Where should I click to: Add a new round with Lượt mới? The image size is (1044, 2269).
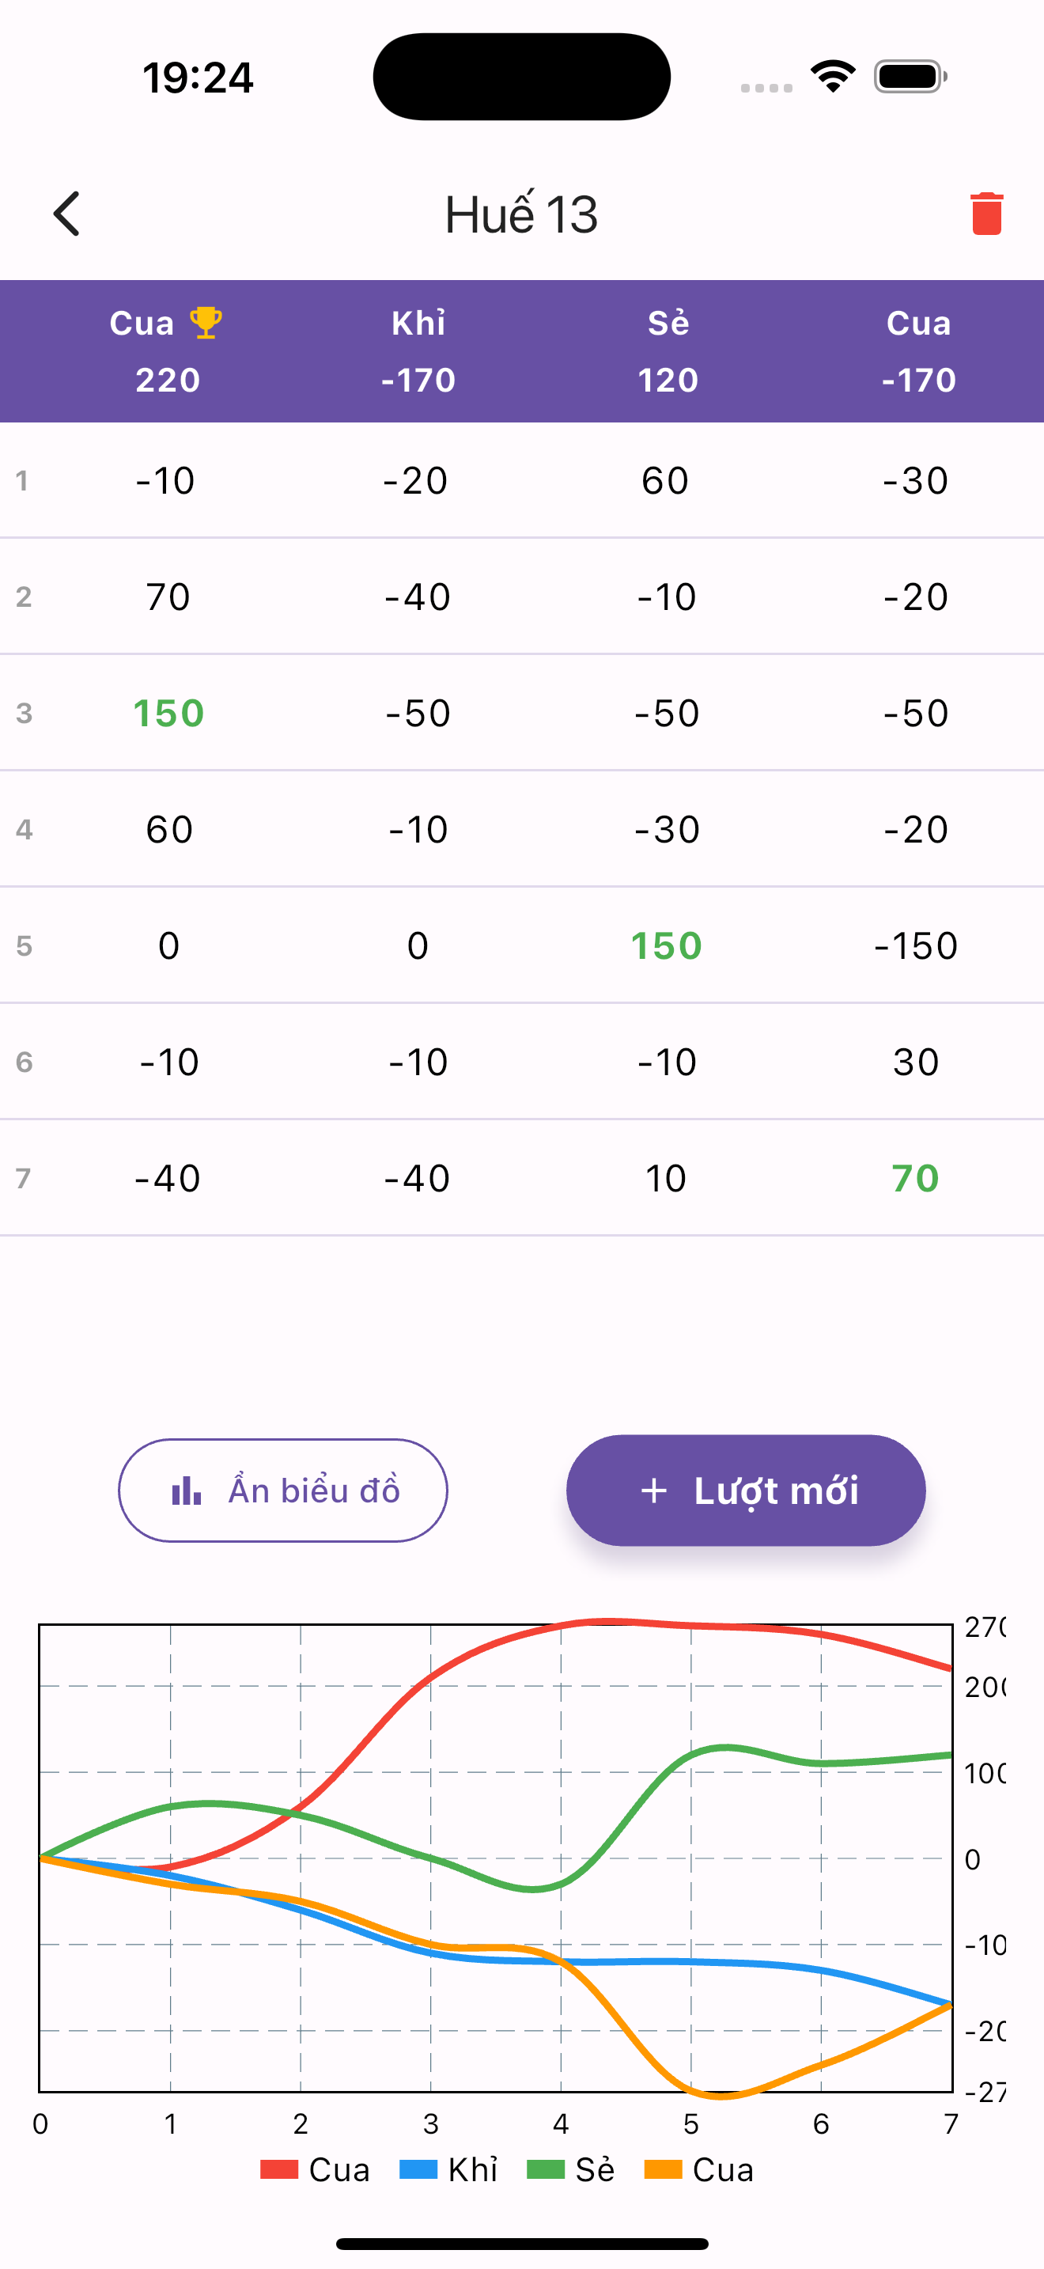point(746,1491)
